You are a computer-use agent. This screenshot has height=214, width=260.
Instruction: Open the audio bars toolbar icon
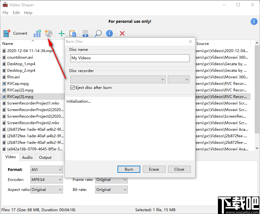click(x=37, y=33)
